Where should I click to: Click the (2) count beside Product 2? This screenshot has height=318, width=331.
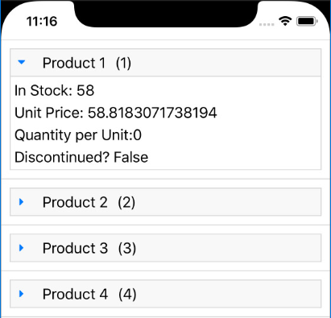pyautogui.click(x=126, y=203)
